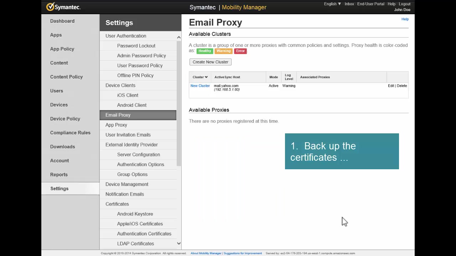Viewport: 456px width, 256px height.
Task: Open Group Options settings
Action: [132, 174]
